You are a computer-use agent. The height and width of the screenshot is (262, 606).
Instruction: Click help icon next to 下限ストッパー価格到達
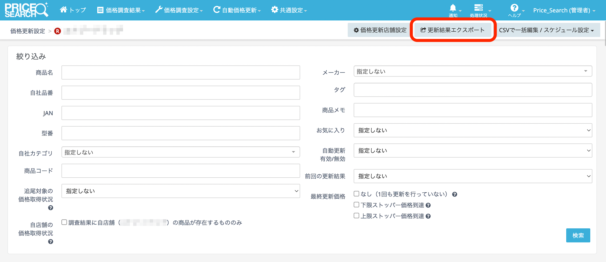point(428,205)
